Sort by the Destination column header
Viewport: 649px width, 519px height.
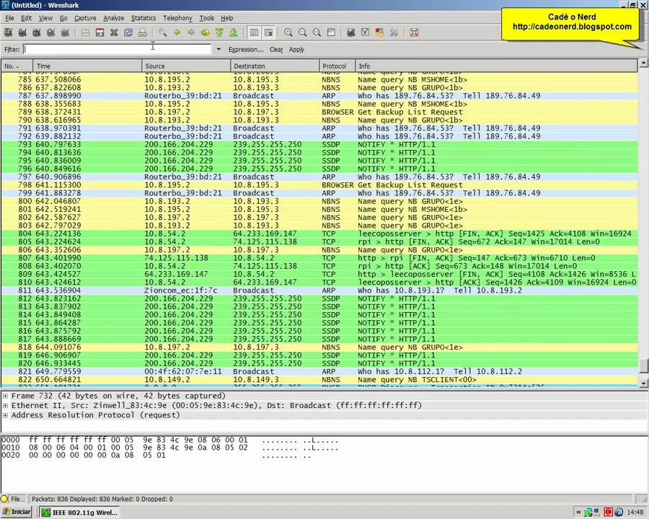point(275,66)
